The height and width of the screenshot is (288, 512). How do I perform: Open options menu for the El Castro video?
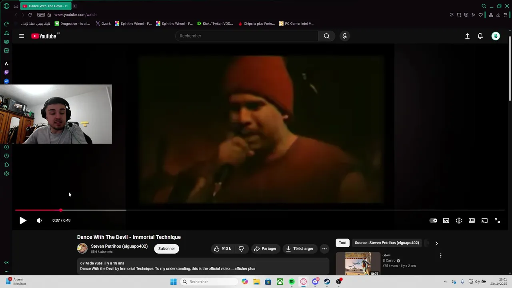(441, 256)
